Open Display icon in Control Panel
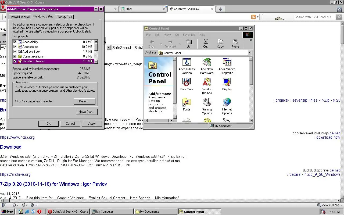Image resolution: width=344 pixels, height=215 pixels. tap(227, 84)
